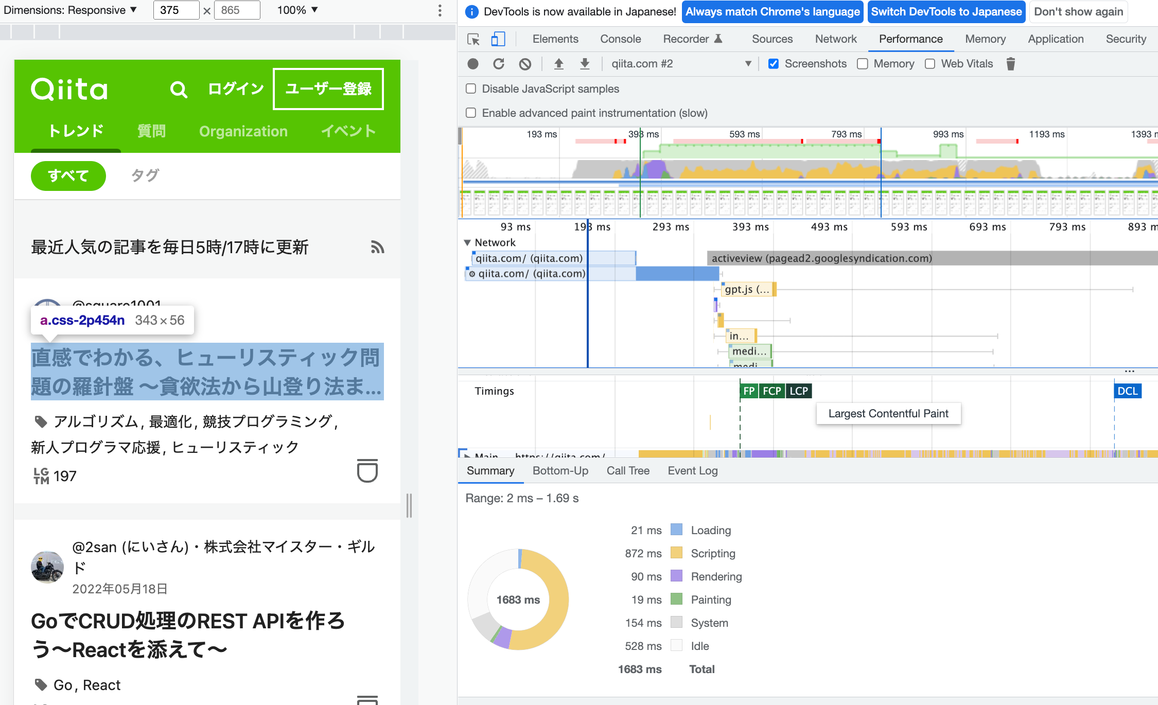Uncheck the Screenshots checkbox

coord(773,64)
